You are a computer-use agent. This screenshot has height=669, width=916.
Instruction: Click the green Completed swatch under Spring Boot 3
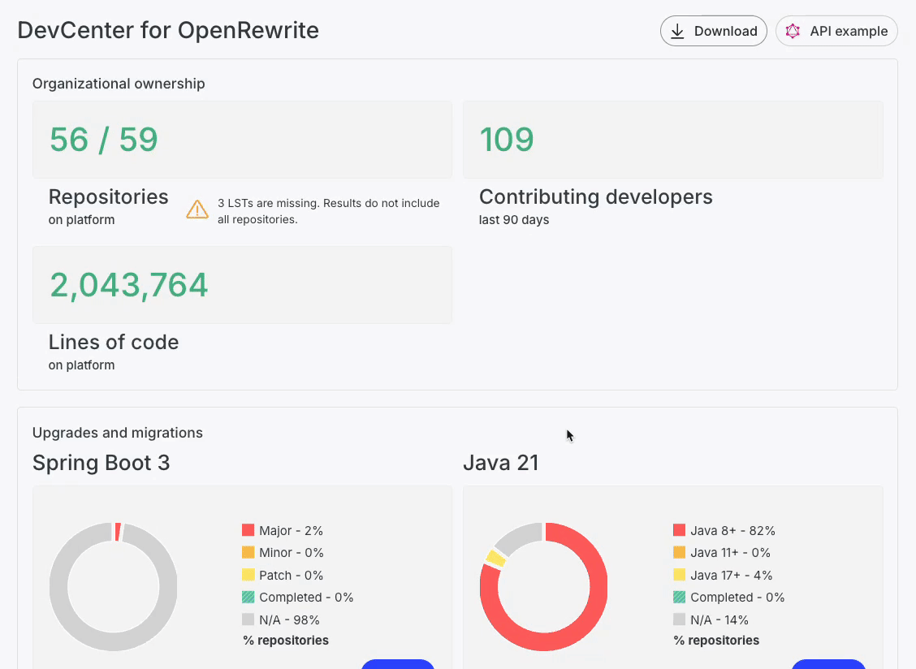[248, 597]
